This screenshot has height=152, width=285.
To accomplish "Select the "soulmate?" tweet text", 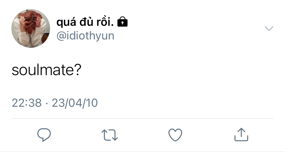I will 46,71.
